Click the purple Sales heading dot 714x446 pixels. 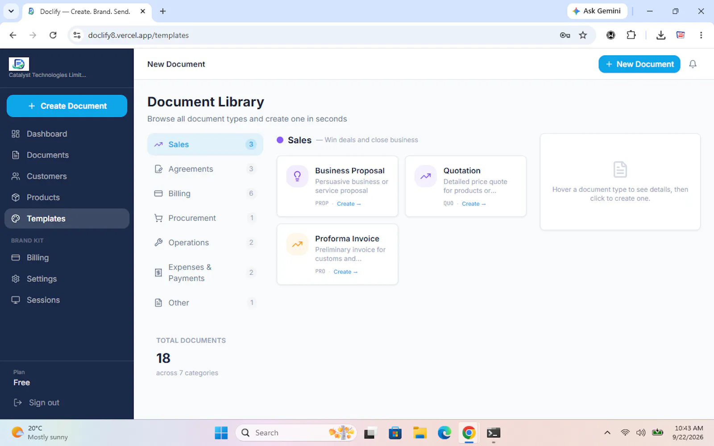pos(280,140)
